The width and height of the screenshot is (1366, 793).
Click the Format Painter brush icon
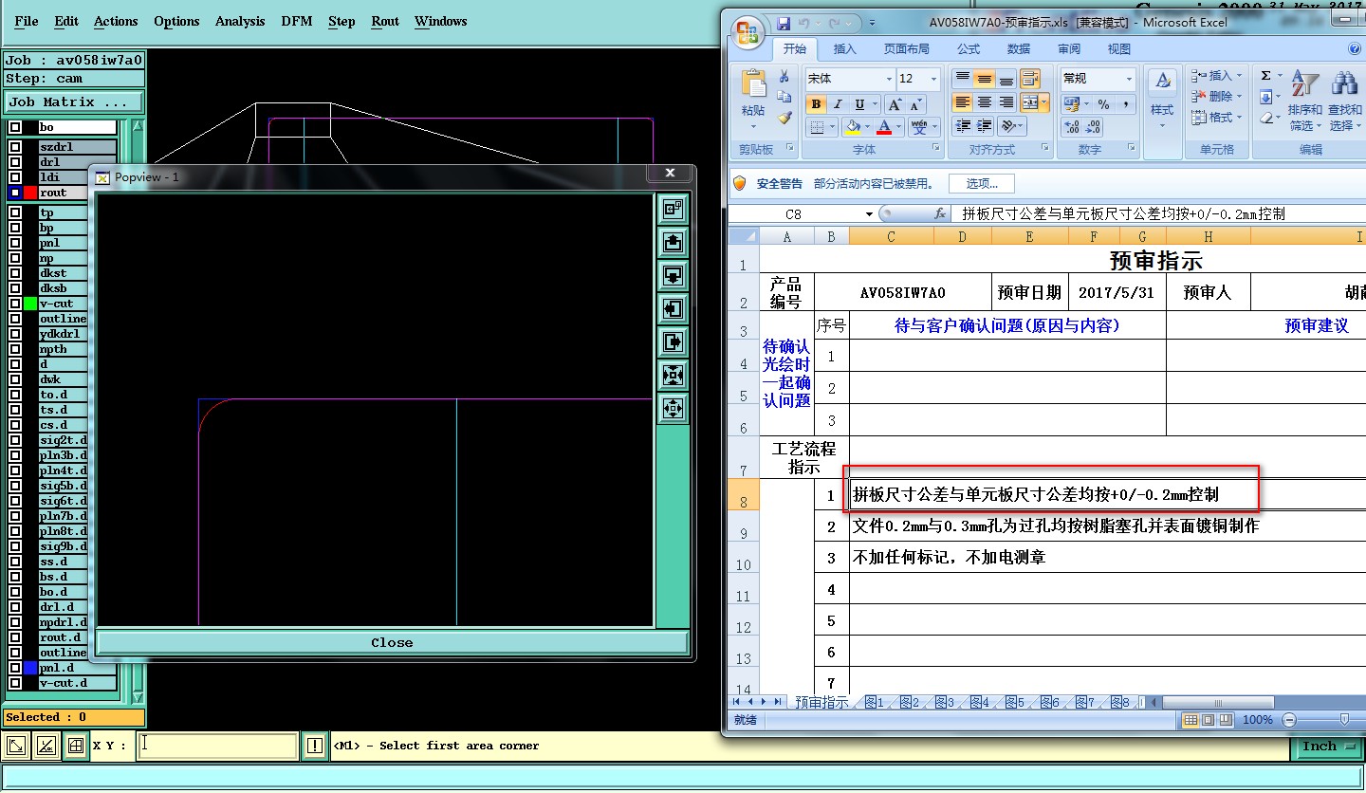(785, 119)
